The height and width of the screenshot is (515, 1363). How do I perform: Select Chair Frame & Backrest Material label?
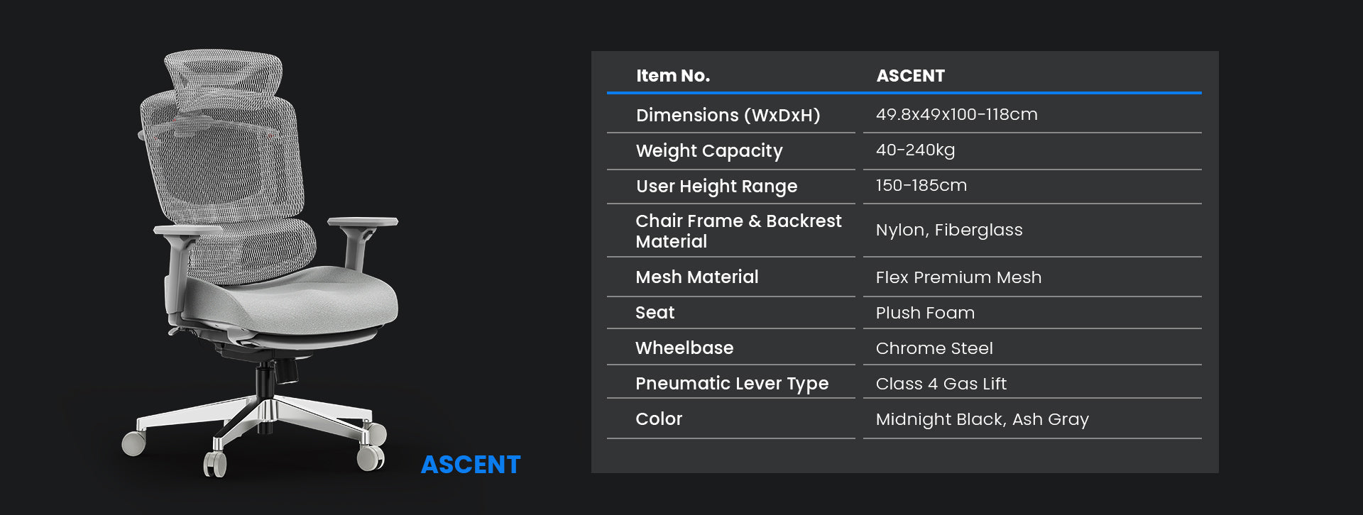pyautogui.click(x=738, y=231)
